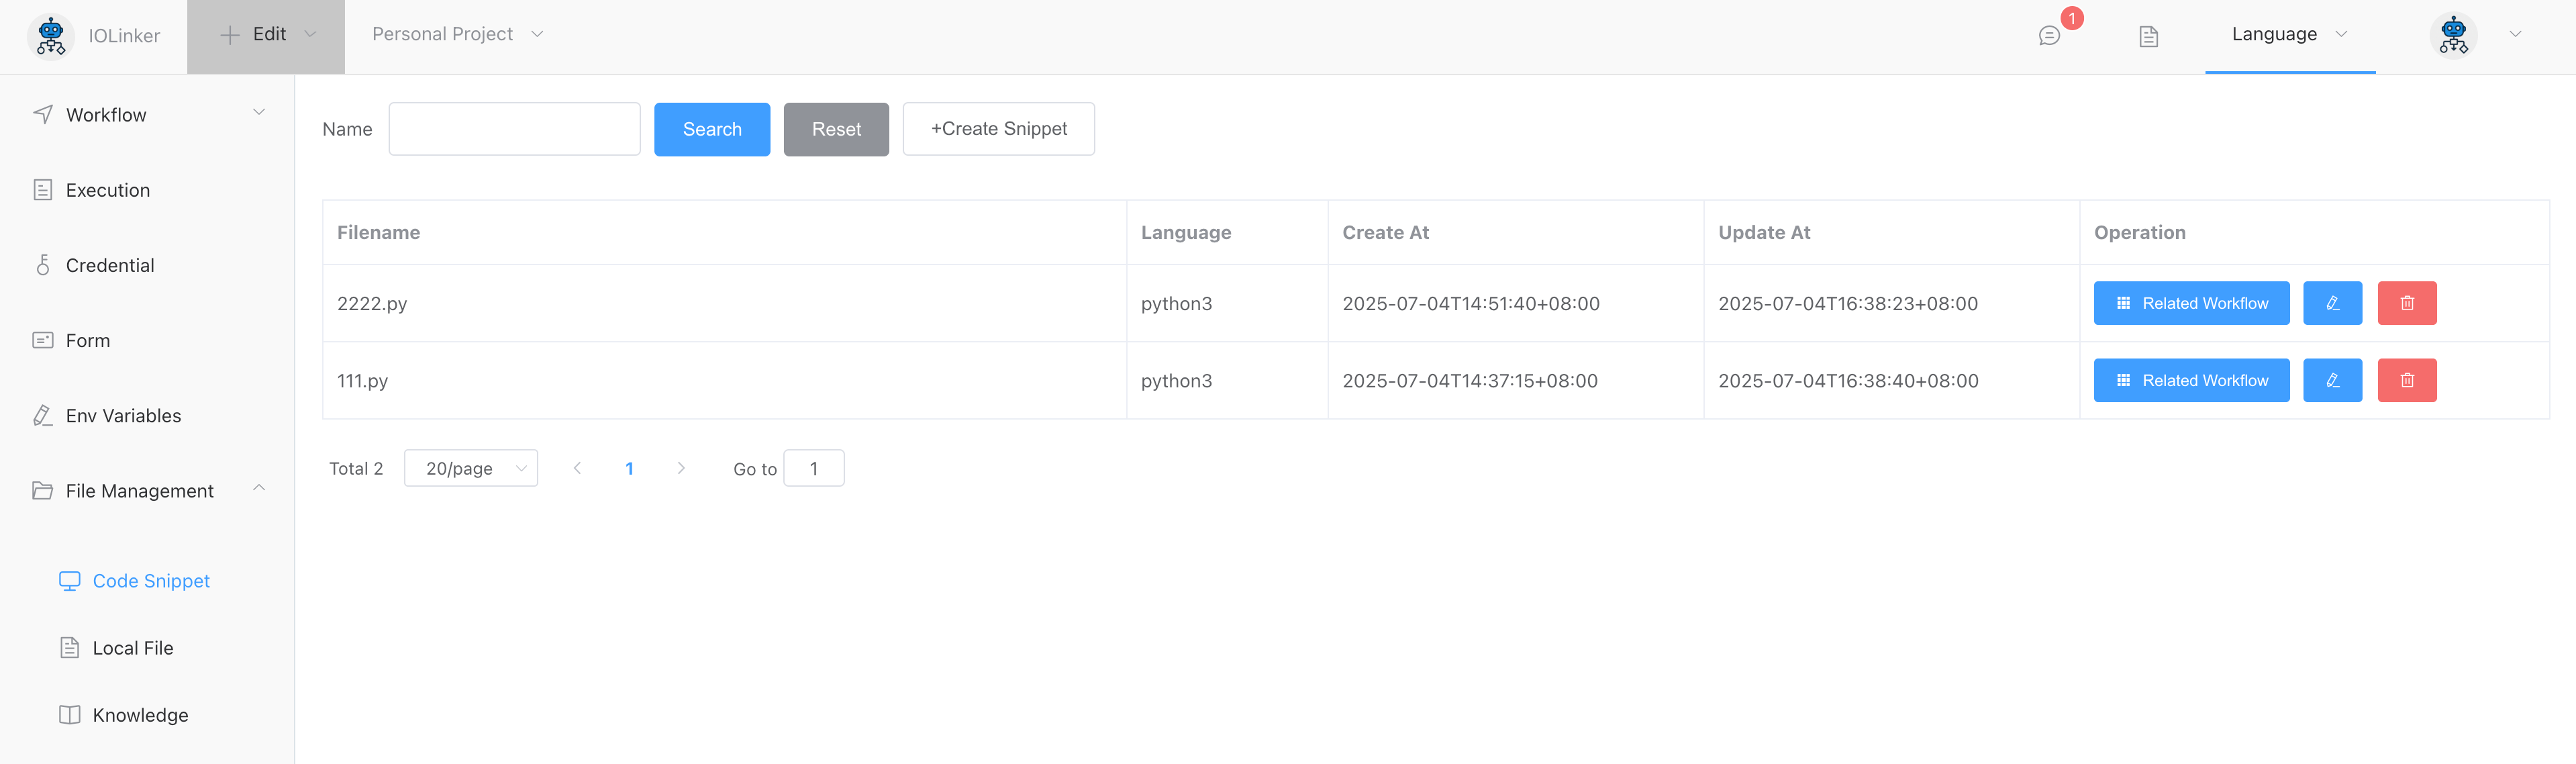The image size is (2576, 764).
Task: Edit the 2222.py snippet
Action: tap(2332, 303)
